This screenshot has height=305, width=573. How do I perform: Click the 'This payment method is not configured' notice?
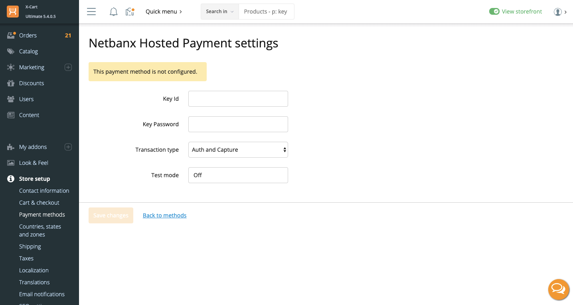pos(148,72)
